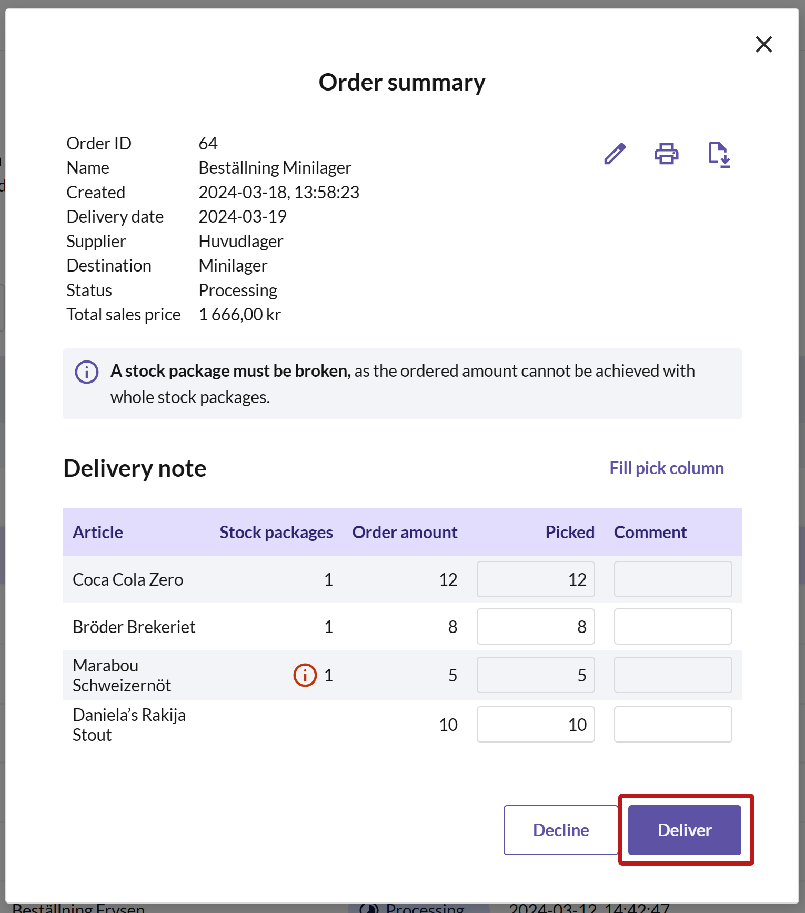The image size is (805, 913).
Task: Edit picked amount for Marabou Schweizernöt
Action: point(536,675)
